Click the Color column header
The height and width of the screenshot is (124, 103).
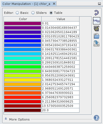(x=23, y=19)
